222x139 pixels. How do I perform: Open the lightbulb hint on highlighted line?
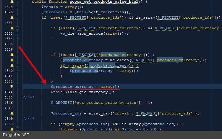click(x=12, y=87)
